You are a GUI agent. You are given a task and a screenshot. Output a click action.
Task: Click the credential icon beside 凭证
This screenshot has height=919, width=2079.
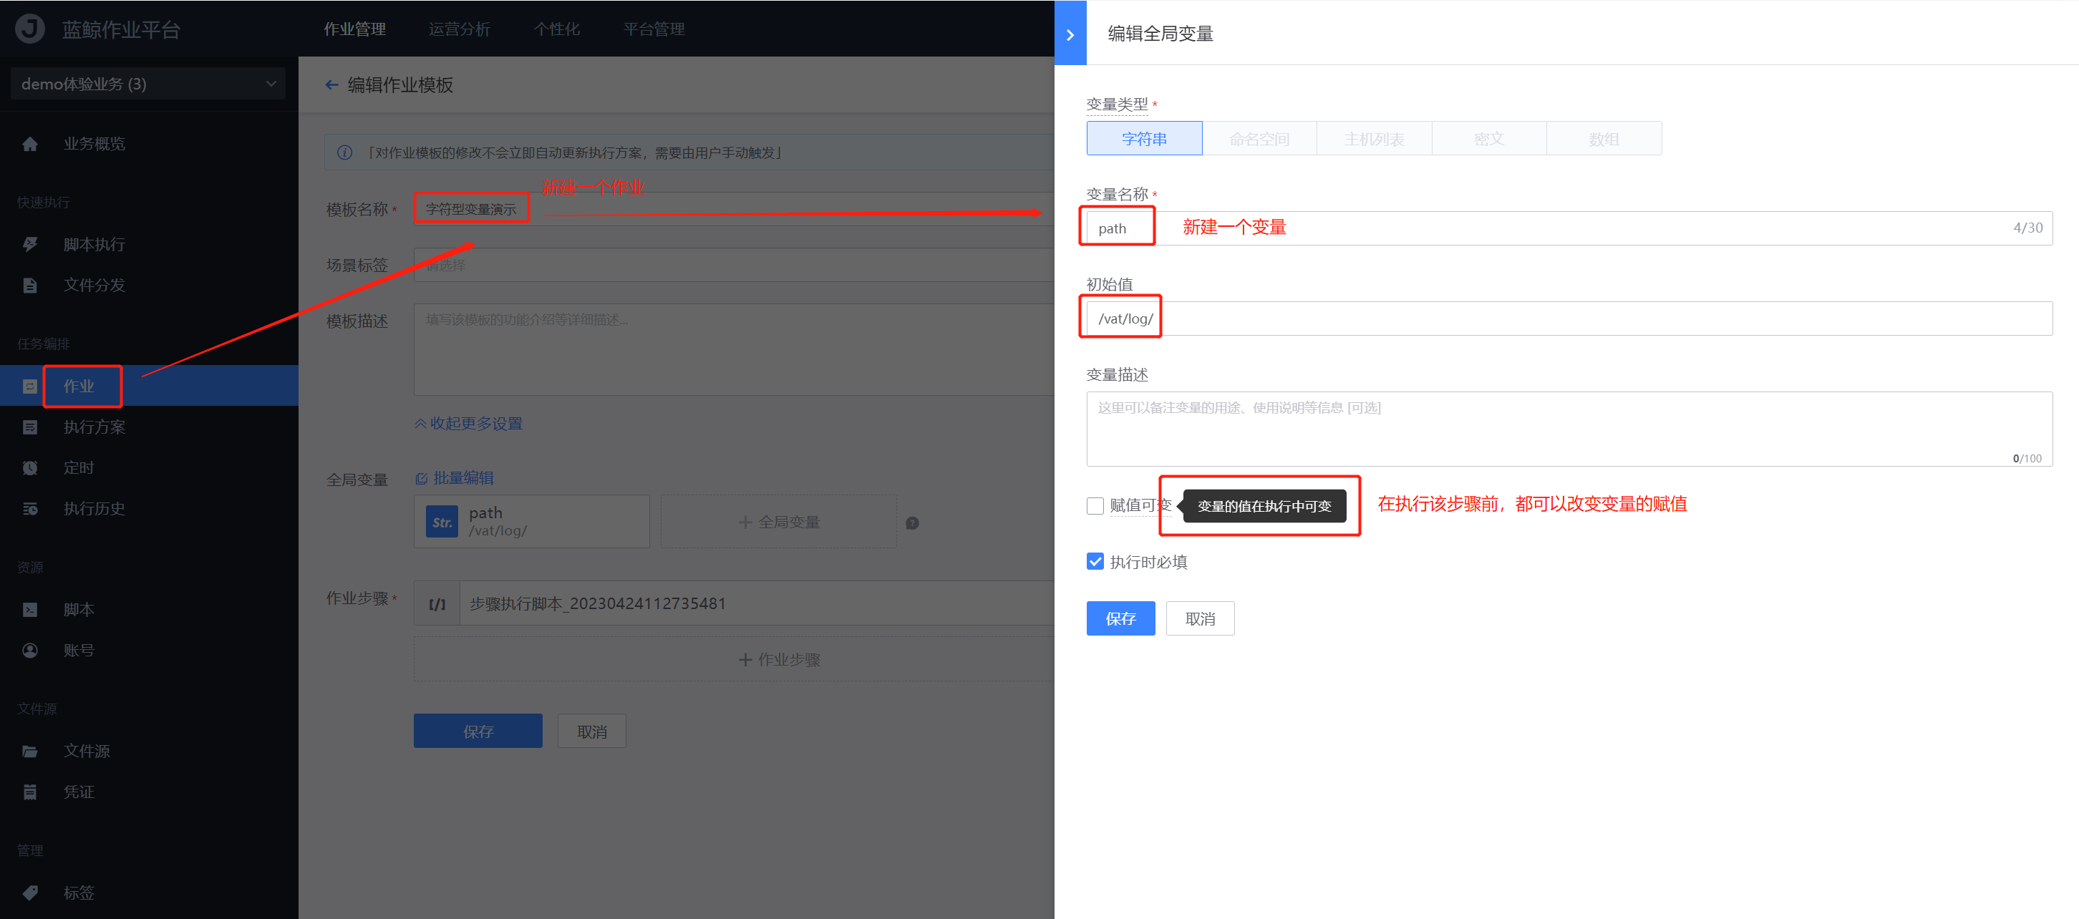click(x=30, y=792)
